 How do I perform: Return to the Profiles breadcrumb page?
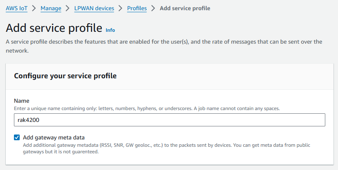137,9
